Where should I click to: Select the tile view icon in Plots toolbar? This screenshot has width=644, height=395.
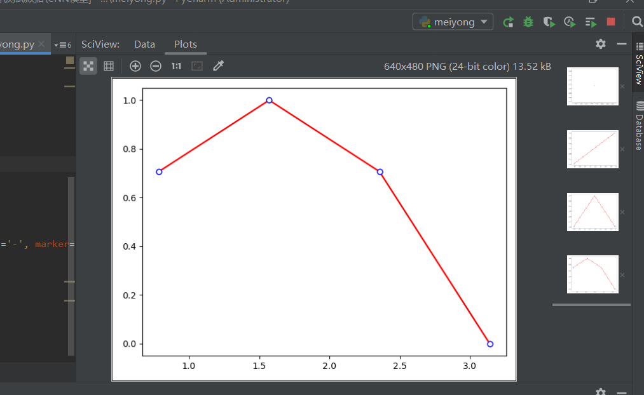coord(88,65)
